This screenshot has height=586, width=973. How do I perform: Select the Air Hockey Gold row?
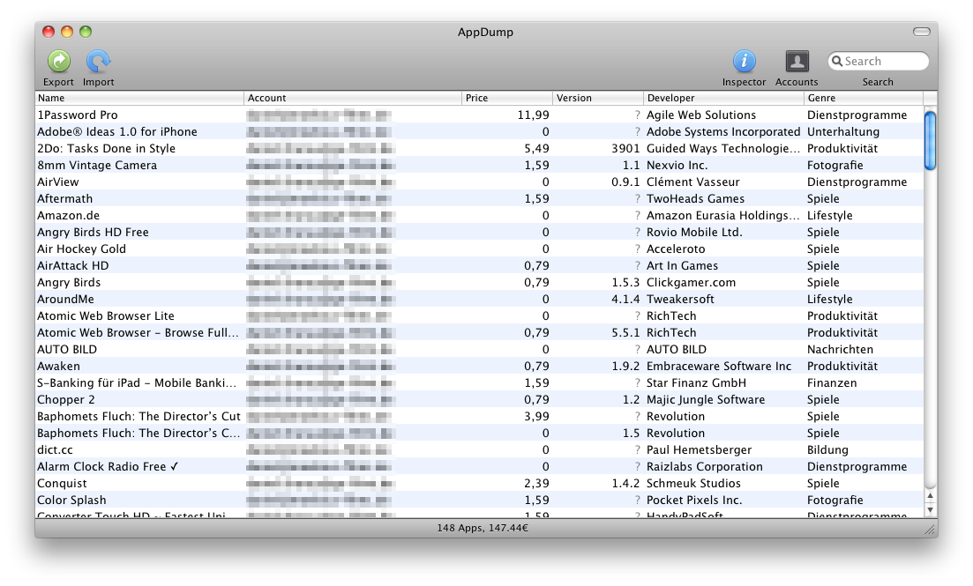point(479,248)
